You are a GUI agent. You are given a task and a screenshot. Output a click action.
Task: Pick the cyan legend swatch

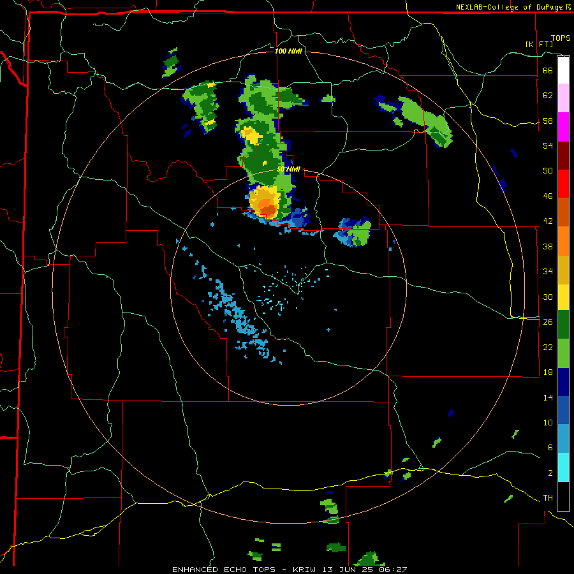[563, 467]
